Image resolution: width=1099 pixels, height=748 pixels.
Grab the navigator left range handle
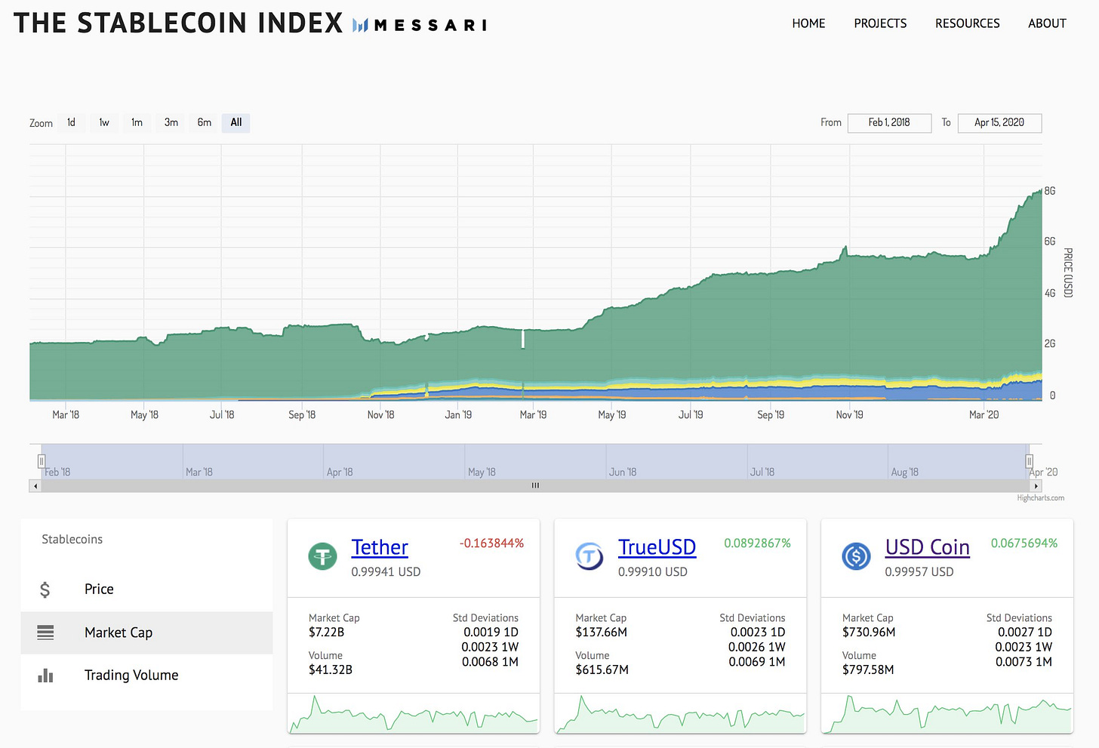pyautogui.click(x=42, y=461)
